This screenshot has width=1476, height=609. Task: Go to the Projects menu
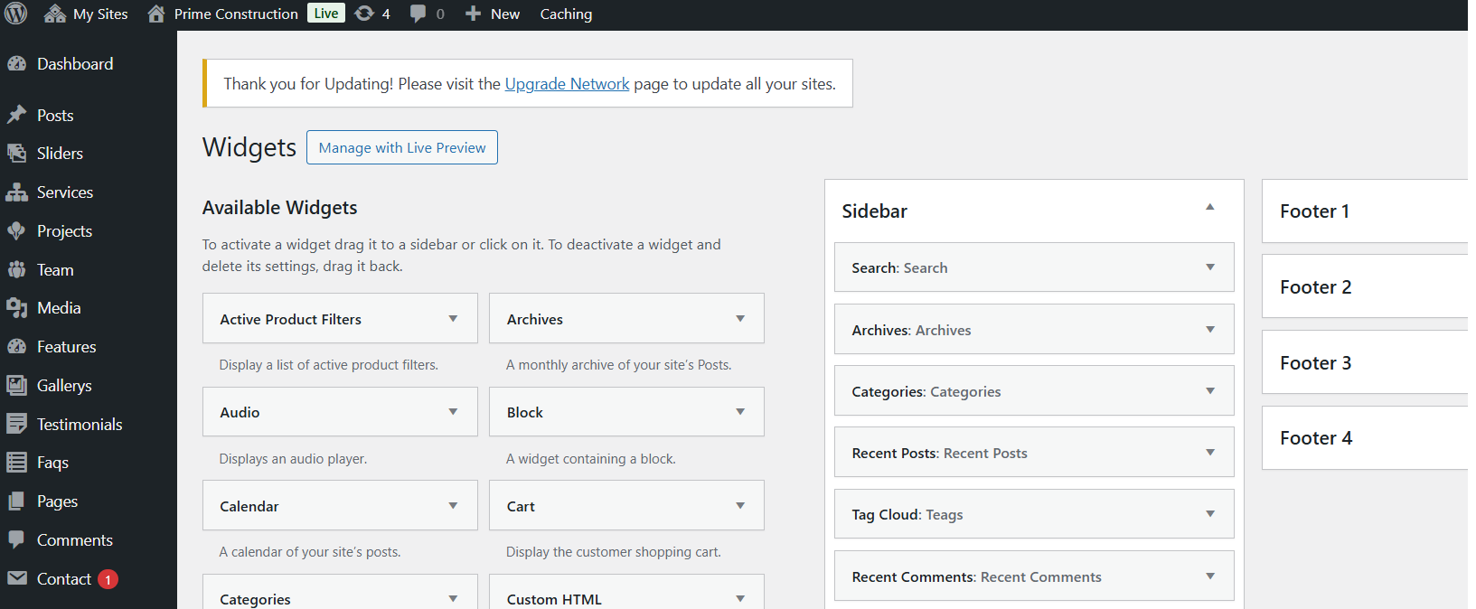pyautogui.click(x=64, y=231)
